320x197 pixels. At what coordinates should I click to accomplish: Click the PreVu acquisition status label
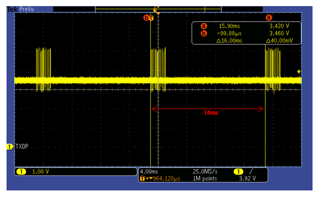pyautogui.click(x=27, y=9)
